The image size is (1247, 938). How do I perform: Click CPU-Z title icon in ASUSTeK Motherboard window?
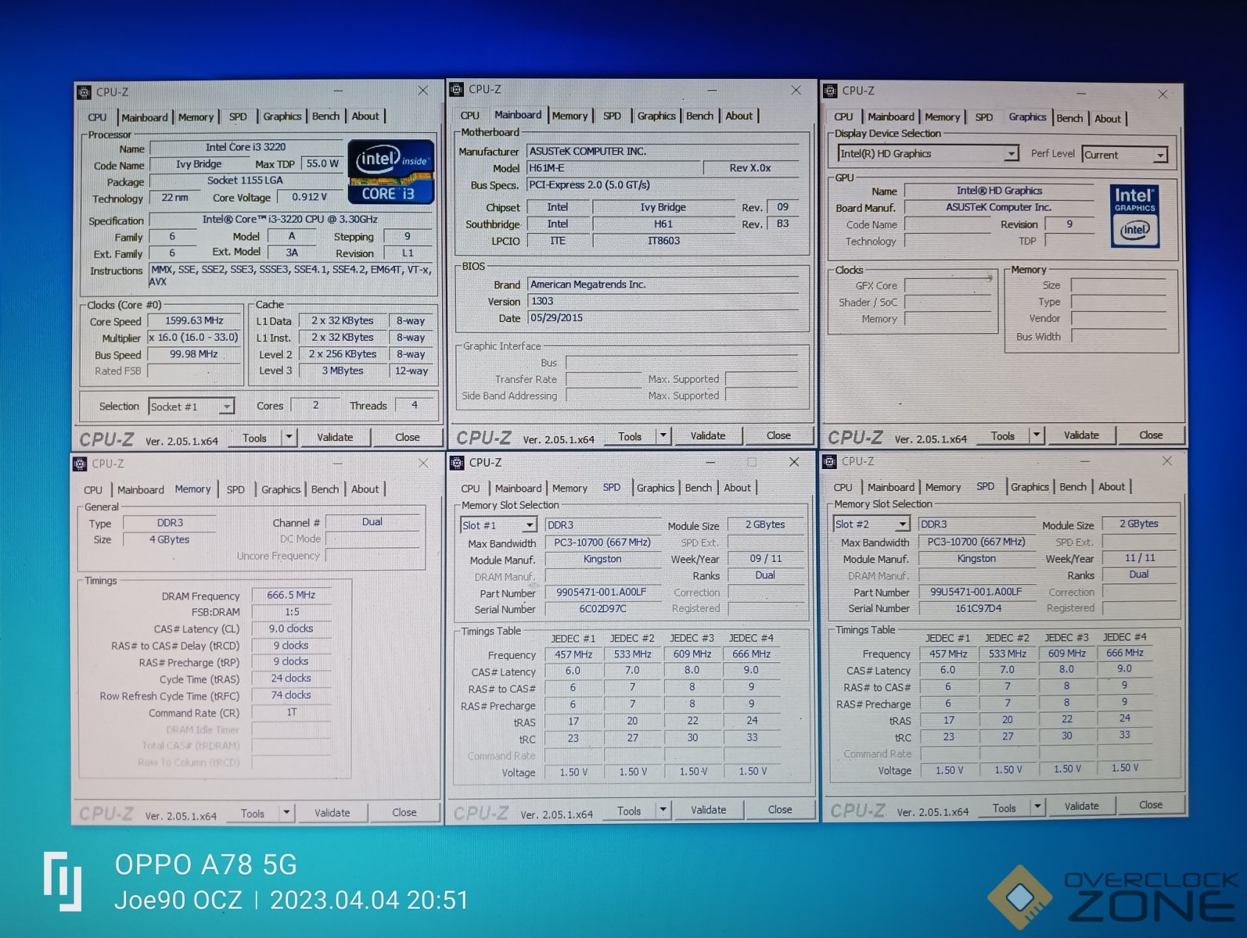457,90
